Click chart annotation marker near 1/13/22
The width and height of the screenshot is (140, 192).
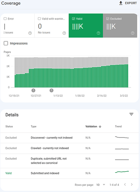pos(51,90)
